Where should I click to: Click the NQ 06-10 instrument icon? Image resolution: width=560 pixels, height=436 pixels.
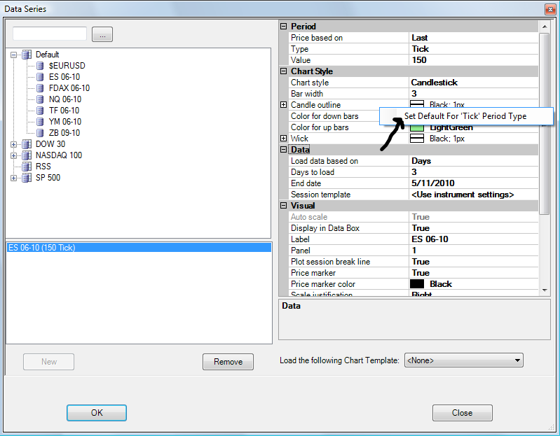click(41, 99)
